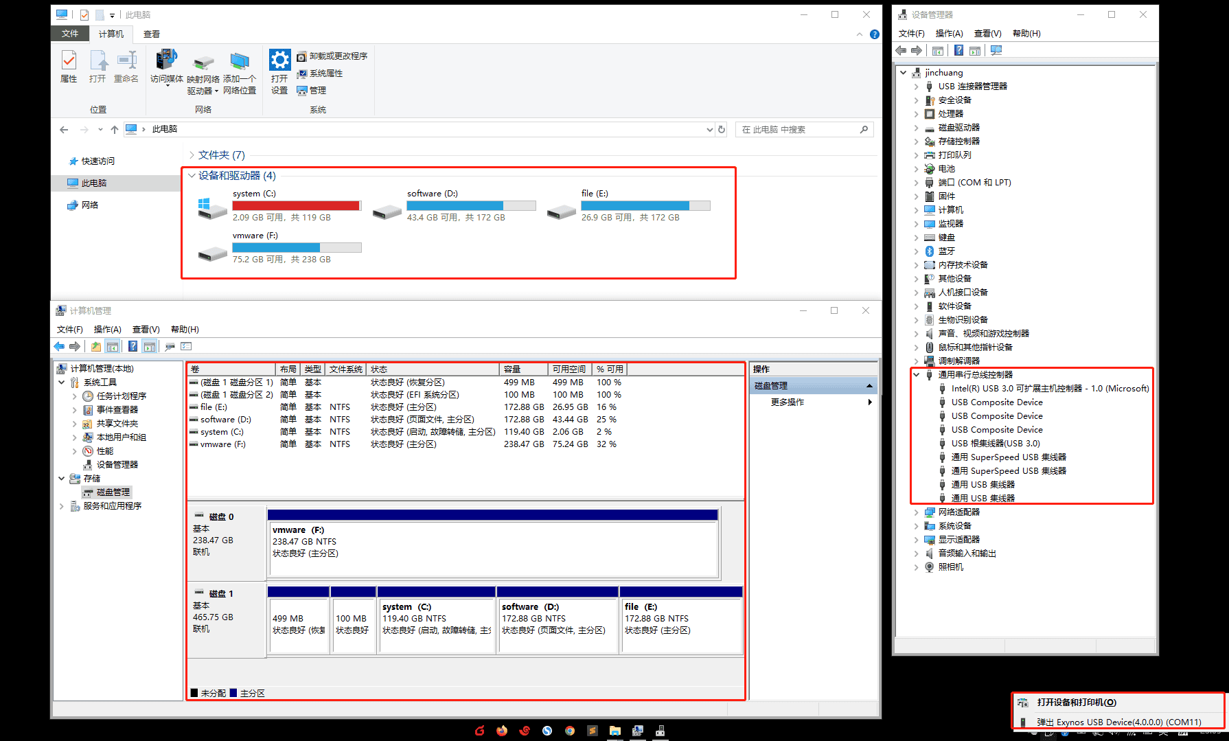
Task: Select the system (C:) drive
Action: (279, 205)
